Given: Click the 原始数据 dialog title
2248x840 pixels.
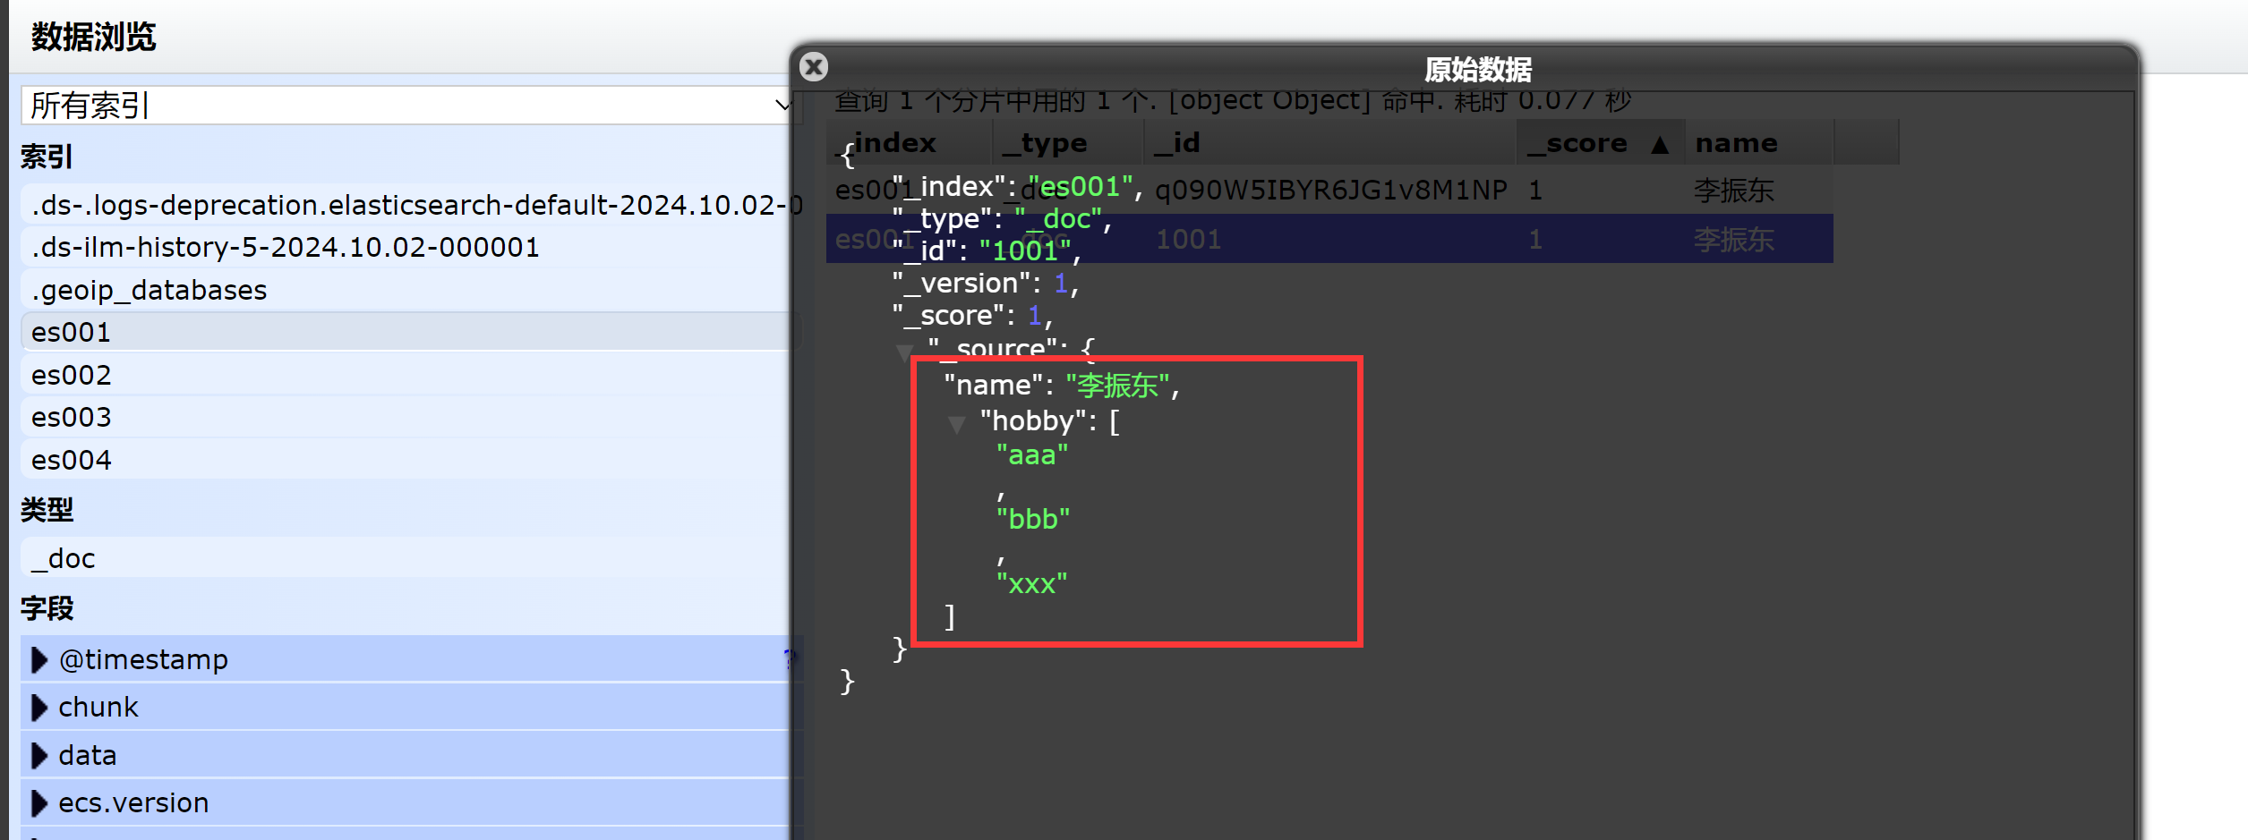Looking at the screenshot, I should pos(1478,69).
